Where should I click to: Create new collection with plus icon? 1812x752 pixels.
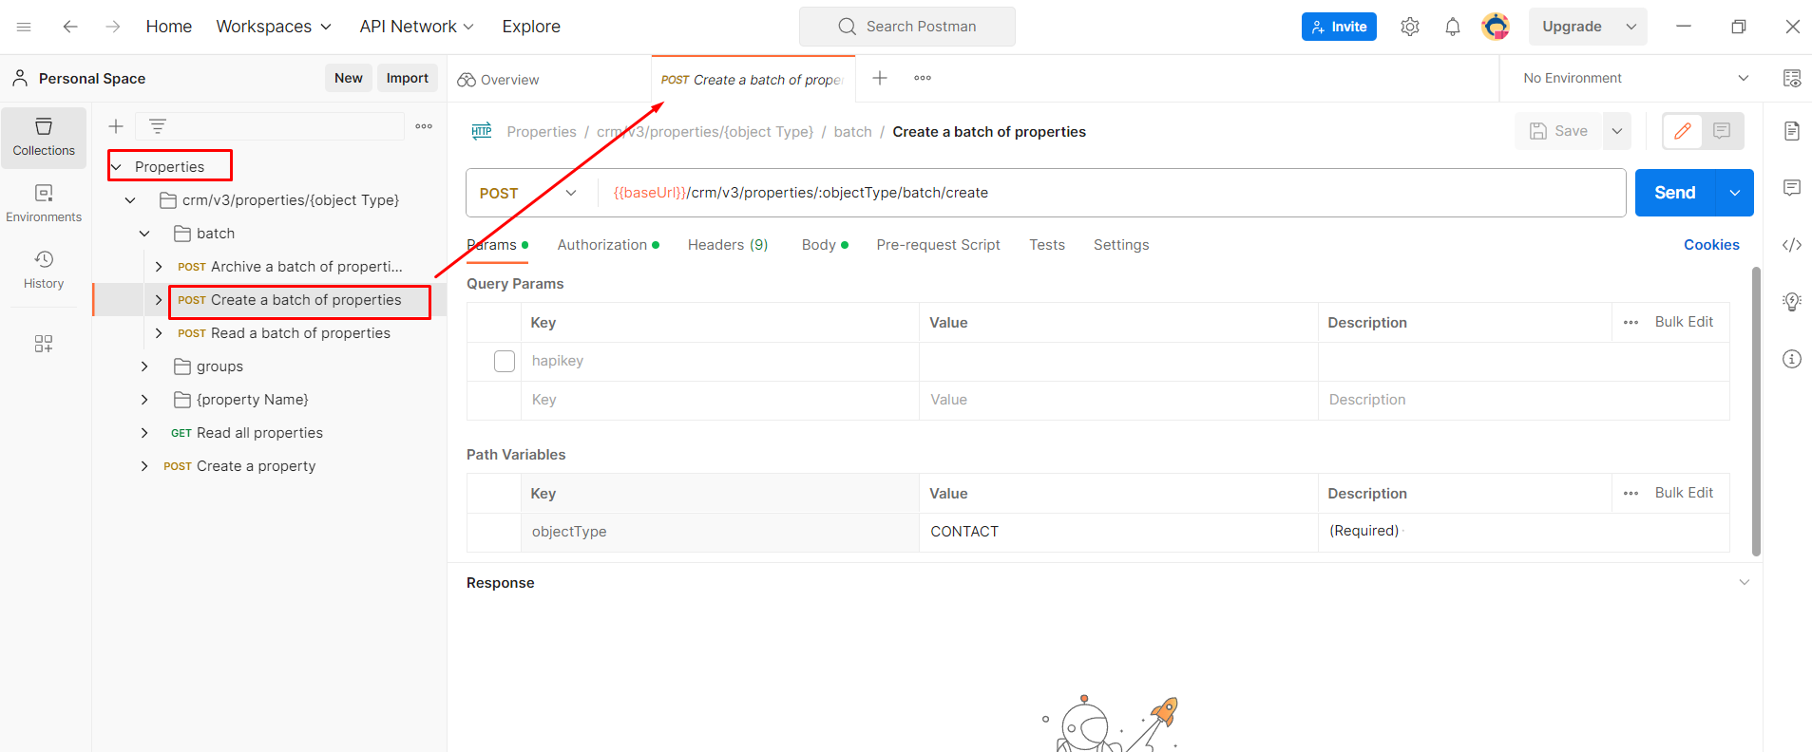click(116, 126)
